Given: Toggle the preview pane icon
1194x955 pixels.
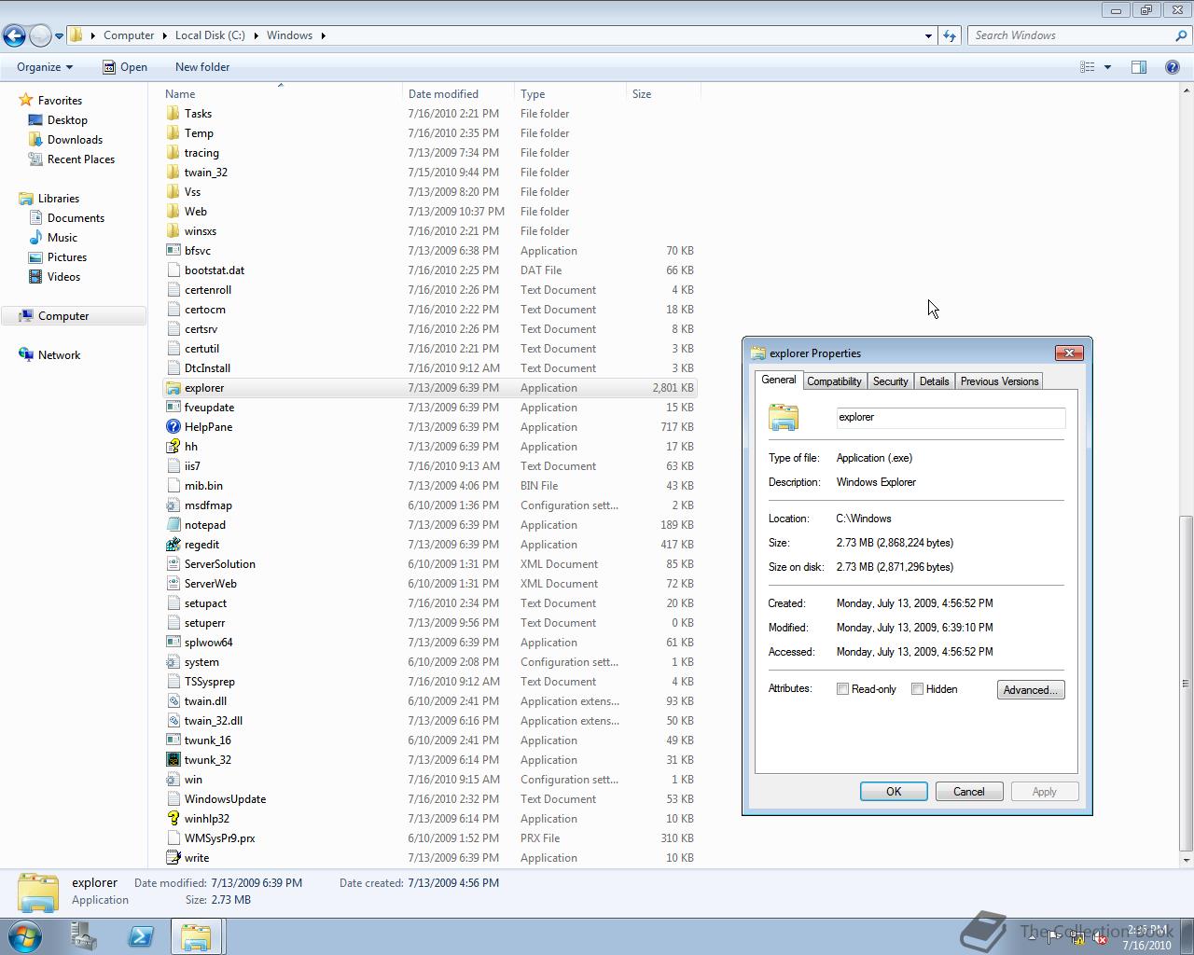Looking at the screenshot, I should 1139,67.
